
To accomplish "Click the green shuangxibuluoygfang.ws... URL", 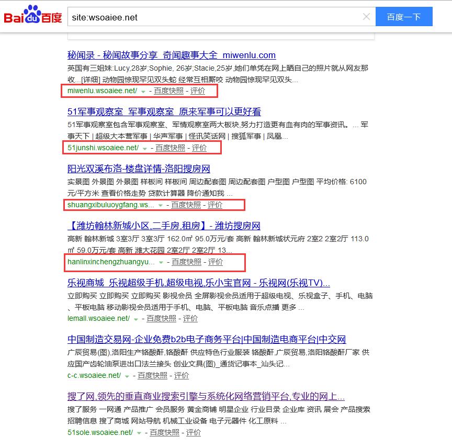I will pyautogui.click(x=111, y=205).
